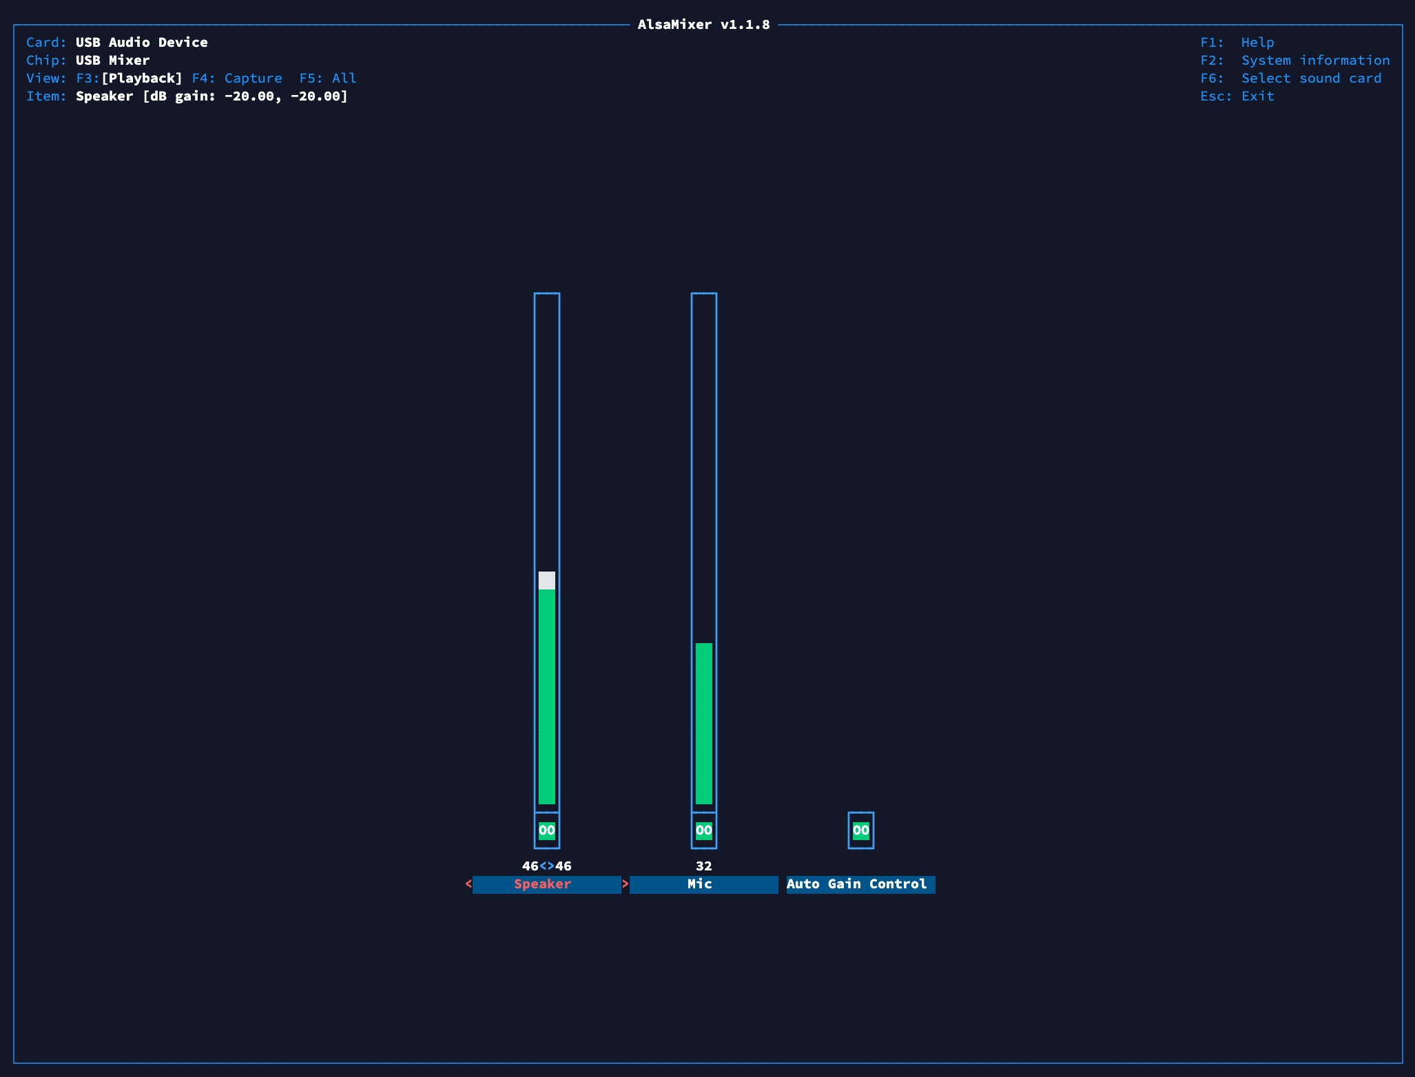
Task: Select the Auto Gain Control label
Action: pyautogui.click(x=859, y=884)
